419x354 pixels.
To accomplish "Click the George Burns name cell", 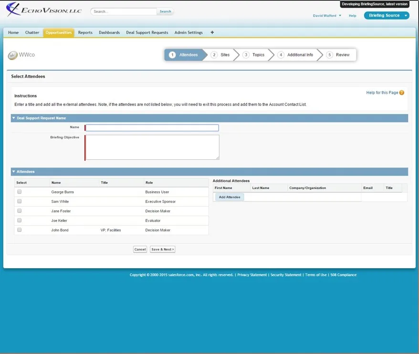I will pyautogui.click(x=63, y=192).
